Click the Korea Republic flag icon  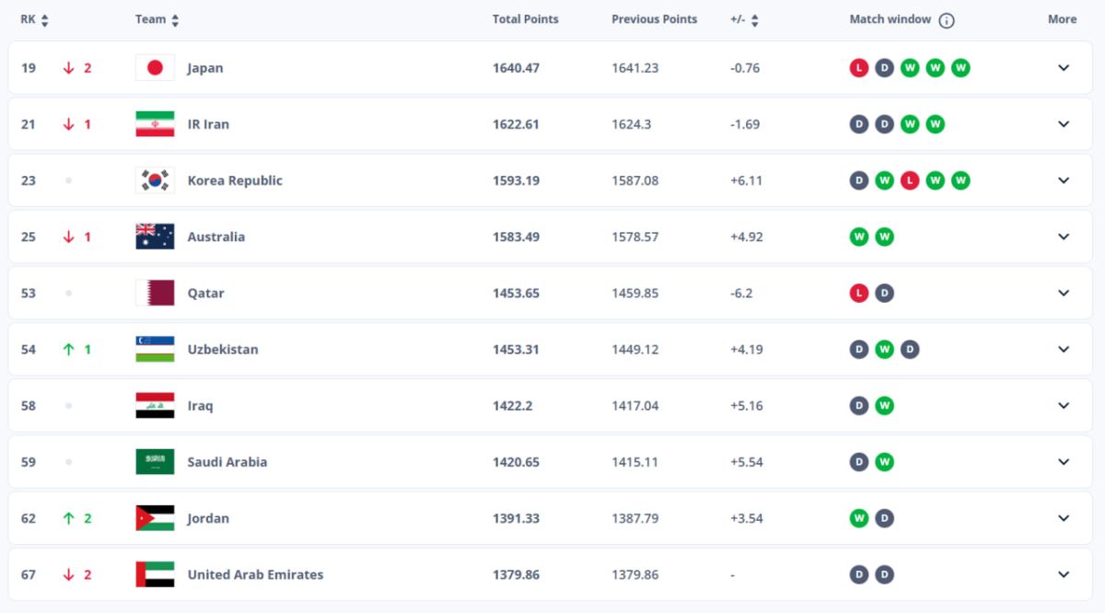click(x=155, y=180)
